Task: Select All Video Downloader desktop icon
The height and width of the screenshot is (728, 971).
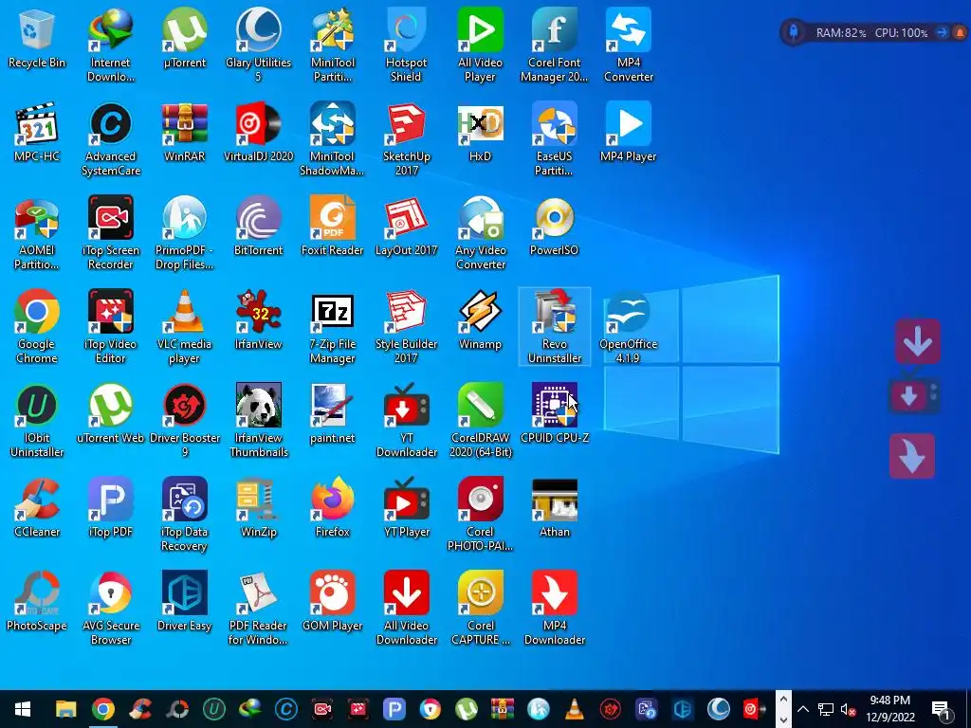Action: tap(406, 609)
